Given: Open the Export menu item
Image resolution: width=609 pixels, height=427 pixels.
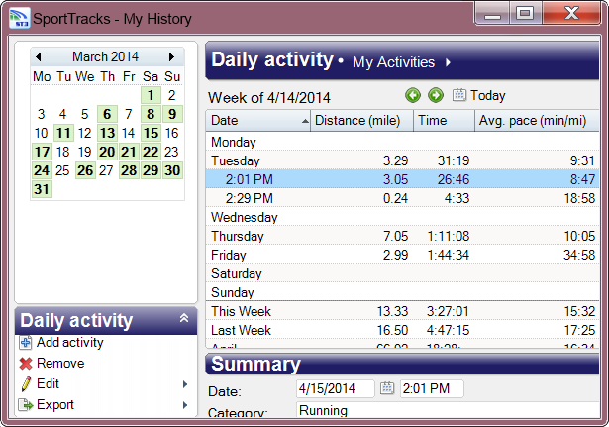Looking at the screenshot, I should tap(55, 405).
